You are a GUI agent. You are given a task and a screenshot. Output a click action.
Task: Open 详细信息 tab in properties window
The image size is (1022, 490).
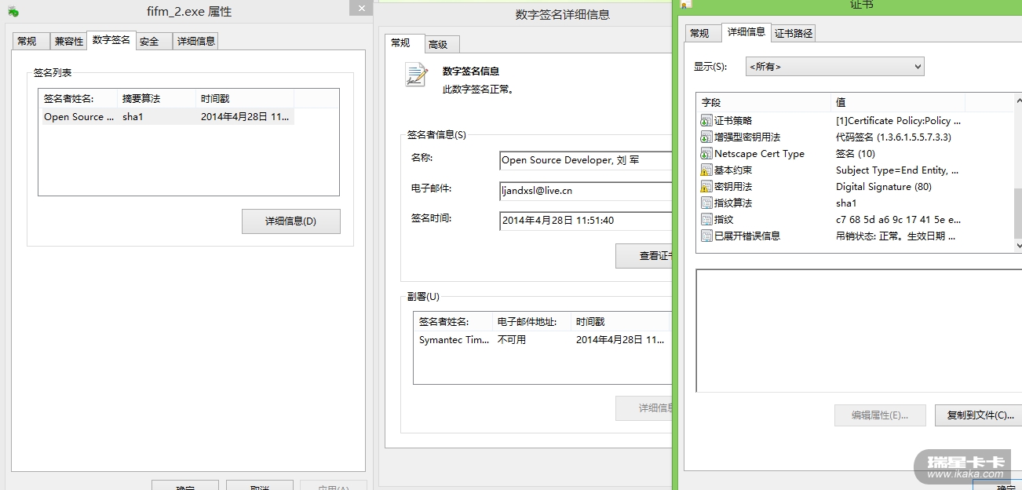click(x=195, y=42)
